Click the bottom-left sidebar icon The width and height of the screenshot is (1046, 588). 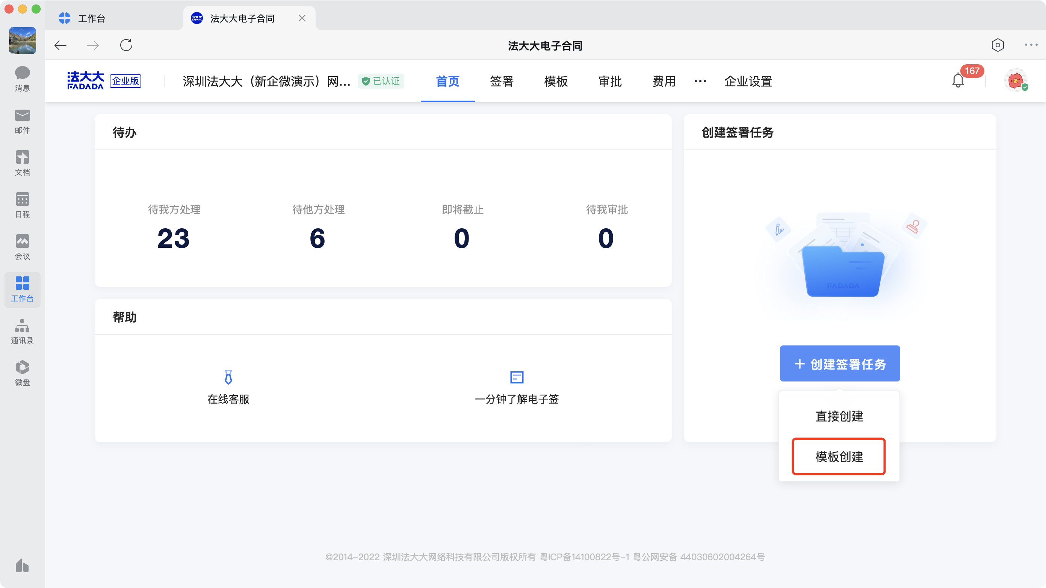point(22,566)
